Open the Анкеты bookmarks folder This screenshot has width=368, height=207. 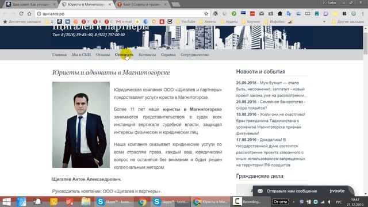(x=208, y=22)
